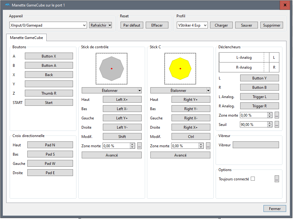Click the empty Y button mapping
293x219 pixels.
click(49, 84)
